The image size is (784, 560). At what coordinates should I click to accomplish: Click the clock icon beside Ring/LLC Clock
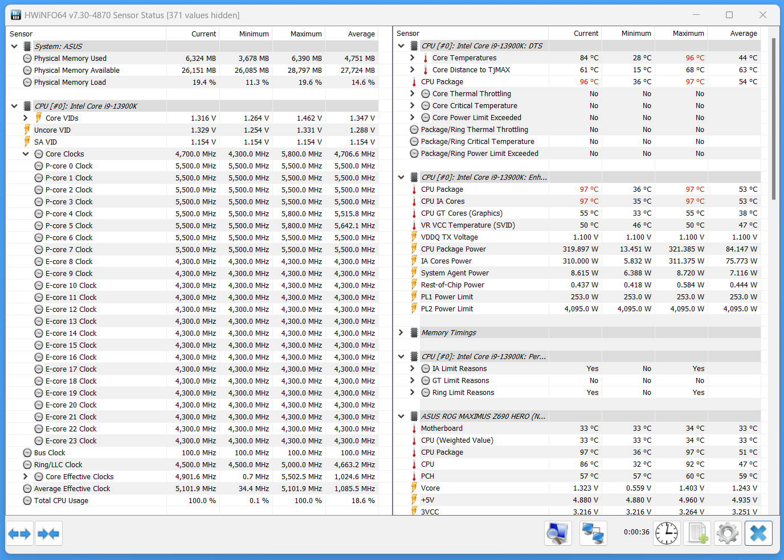pyautogui.click(x=27, y=465)
